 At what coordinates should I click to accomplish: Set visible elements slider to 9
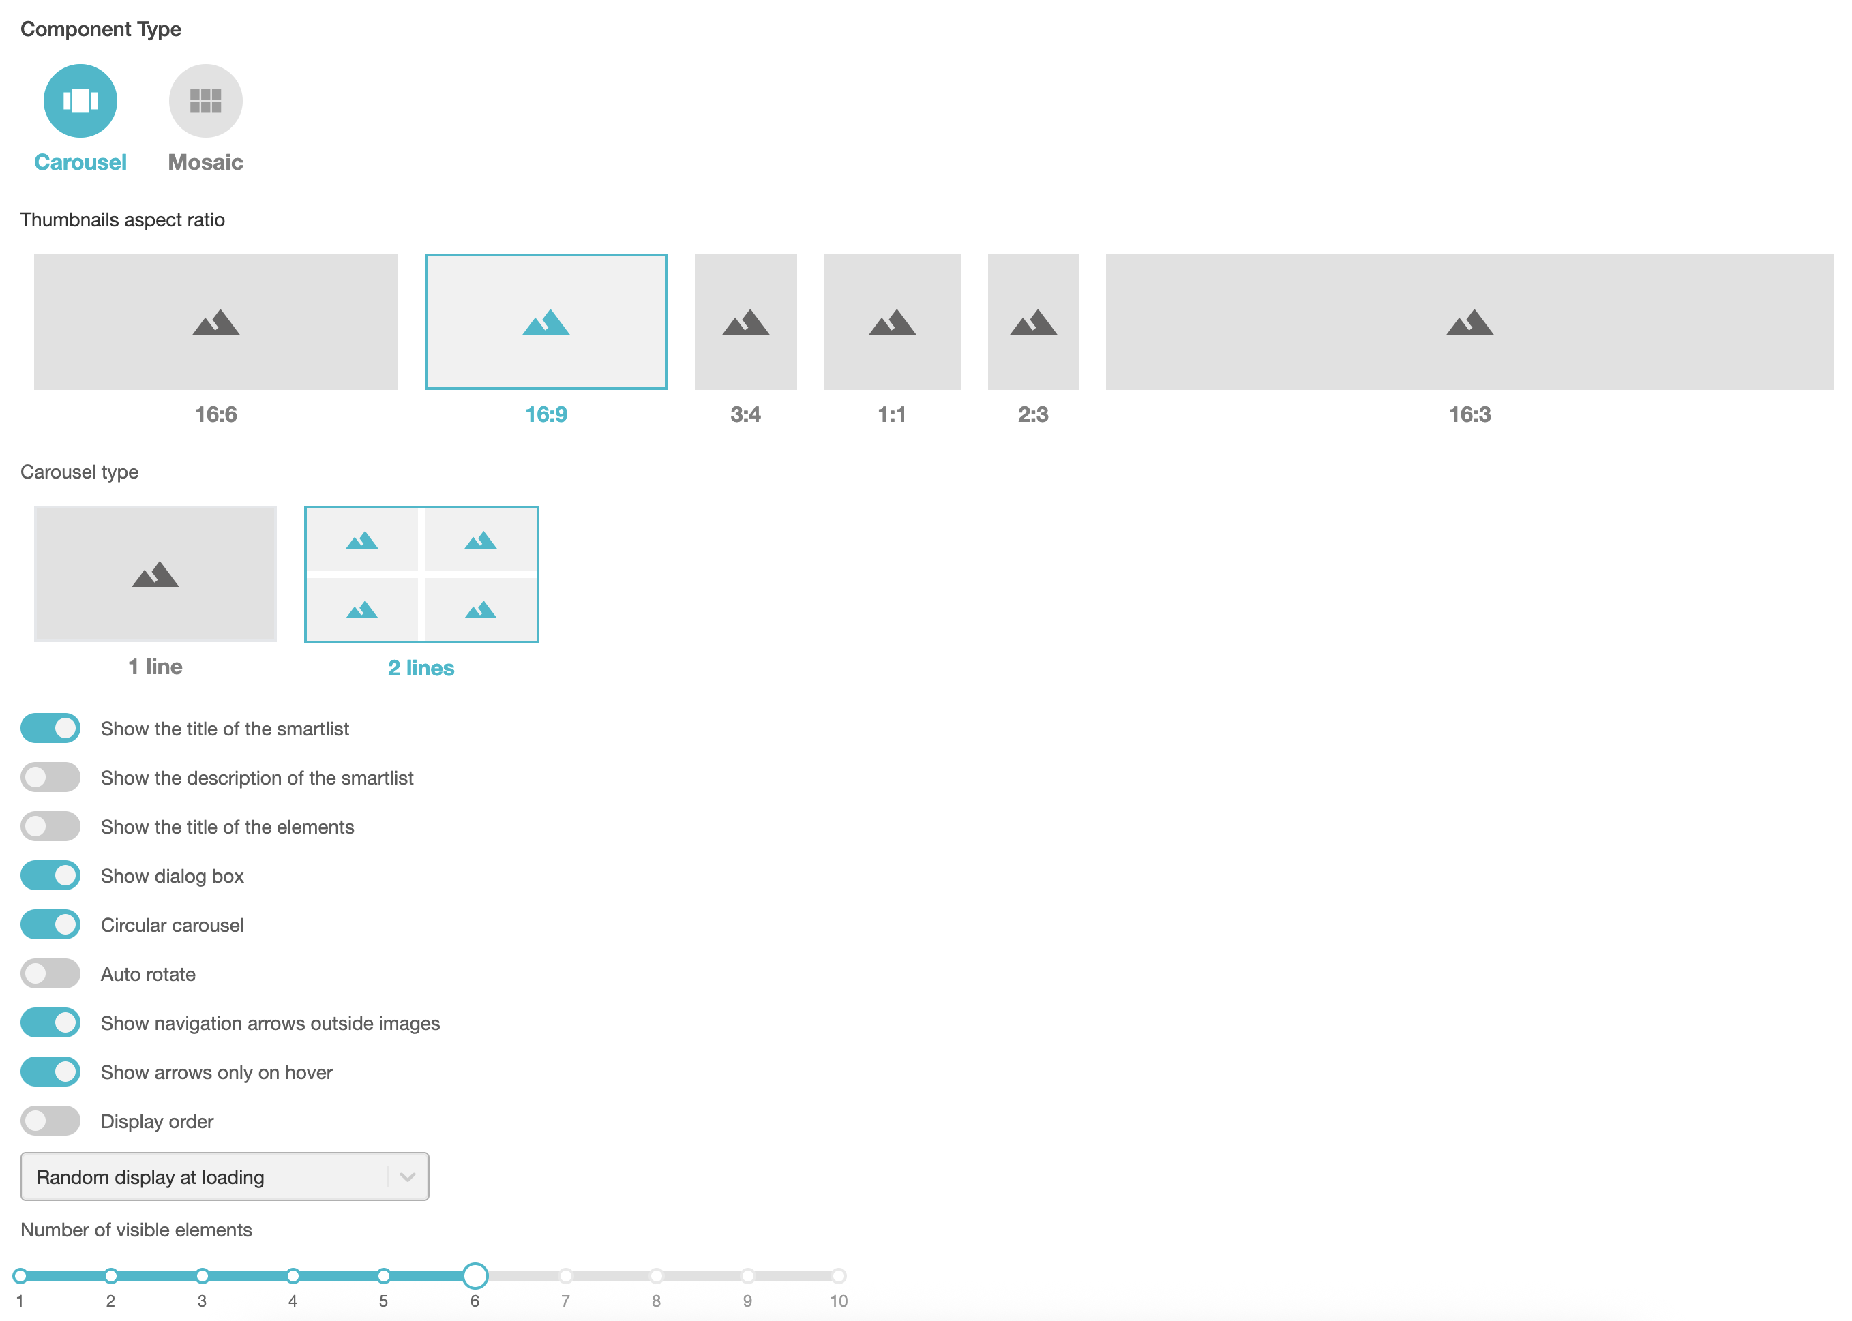(x=748, y=1275)
